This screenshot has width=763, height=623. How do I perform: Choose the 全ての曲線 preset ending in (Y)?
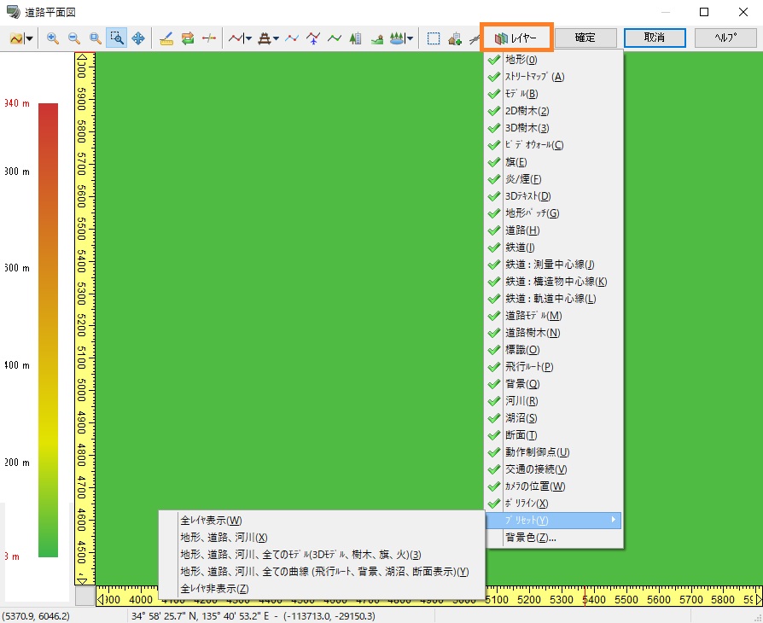coord(322,572)
